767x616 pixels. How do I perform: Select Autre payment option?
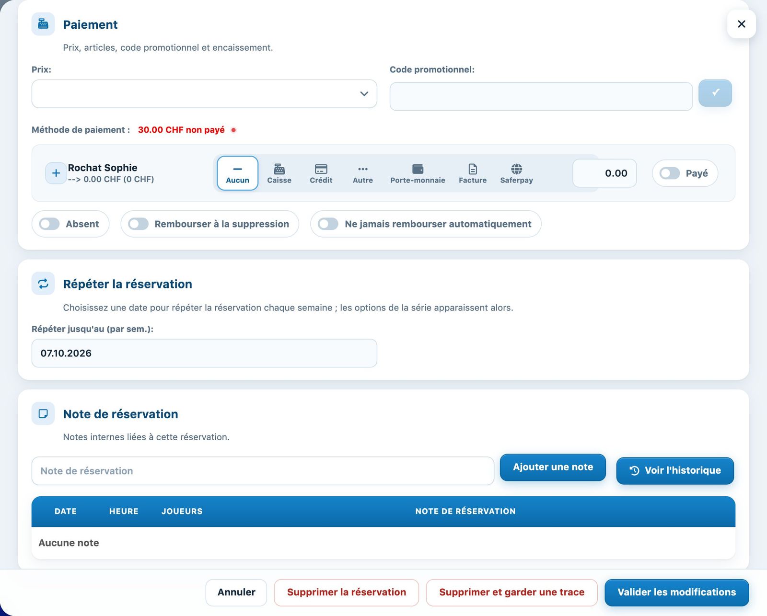click(363, 173)
